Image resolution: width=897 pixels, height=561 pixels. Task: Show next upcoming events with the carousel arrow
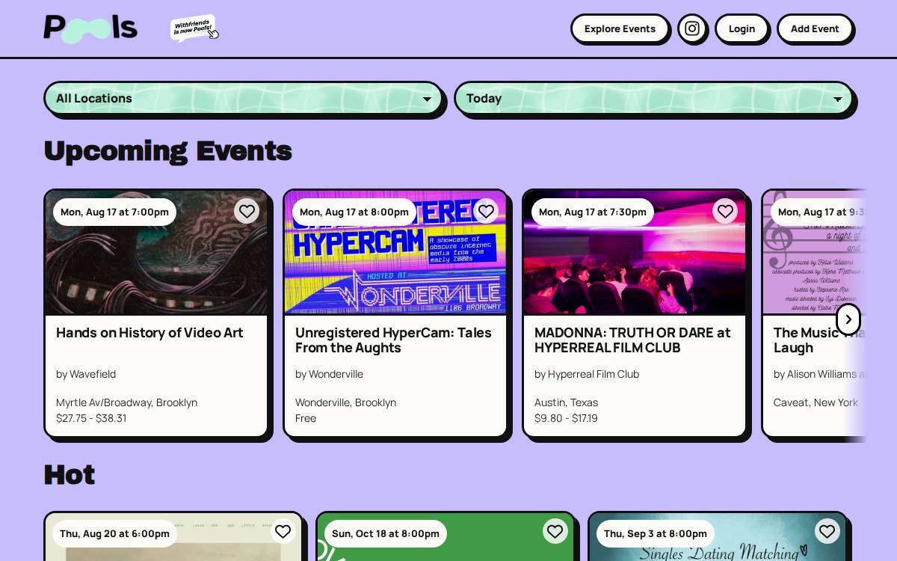pos(848,319)
